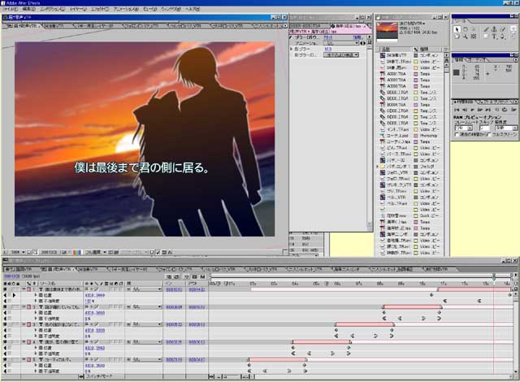Click the text layer icon of layer 1
This screenshot has width=520, height=382.
[x=41, y=289]
